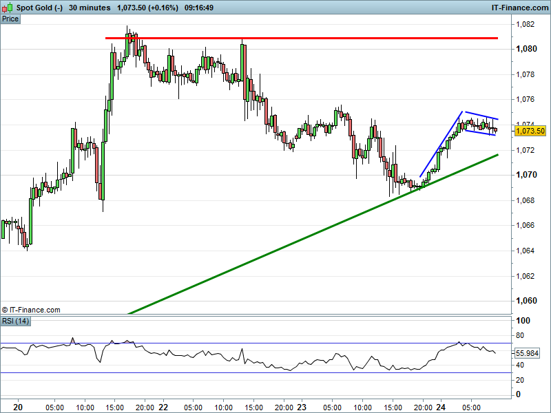Click the IT-Finance.com logo at top right

pos(517,8)
